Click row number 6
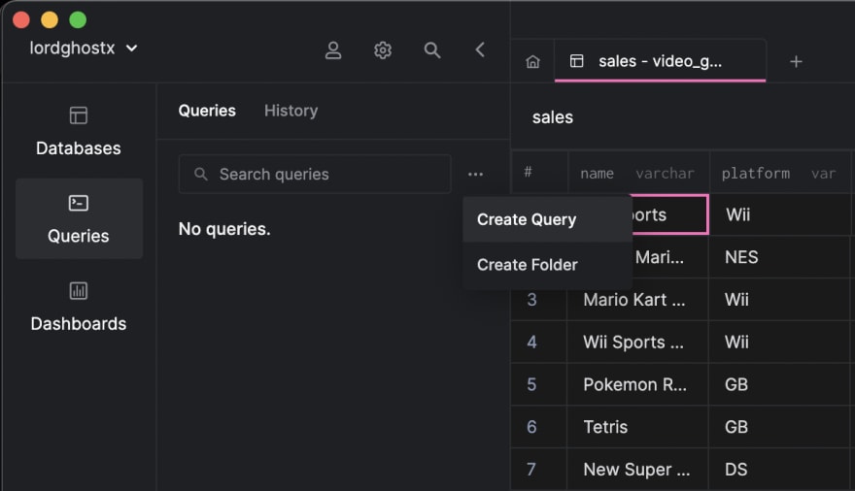 click(x=531, y=427)
